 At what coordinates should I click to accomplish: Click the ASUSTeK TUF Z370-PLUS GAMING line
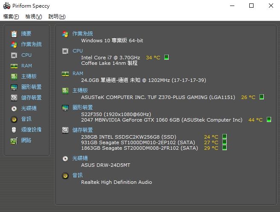[x=158, y=97]
